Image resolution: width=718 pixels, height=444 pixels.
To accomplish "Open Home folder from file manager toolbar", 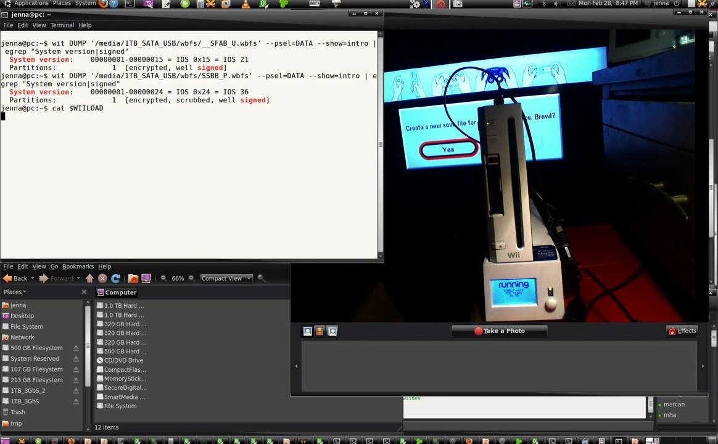I will tap(133, 278).
